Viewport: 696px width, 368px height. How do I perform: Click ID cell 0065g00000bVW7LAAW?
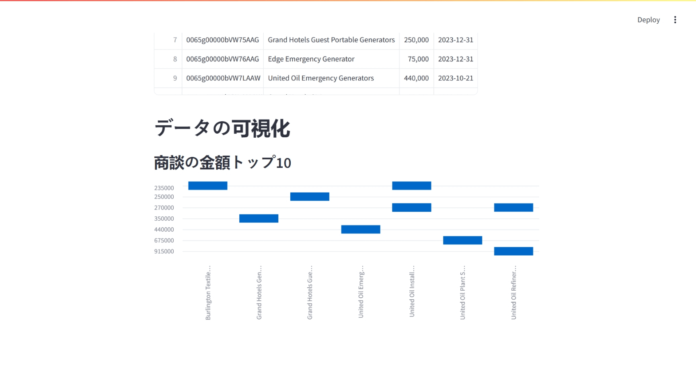(223, 78)
